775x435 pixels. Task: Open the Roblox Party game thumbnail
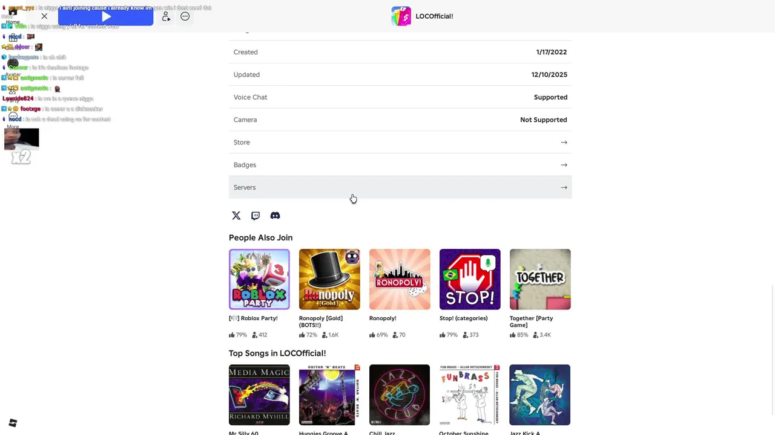click(x=259, y=279)
